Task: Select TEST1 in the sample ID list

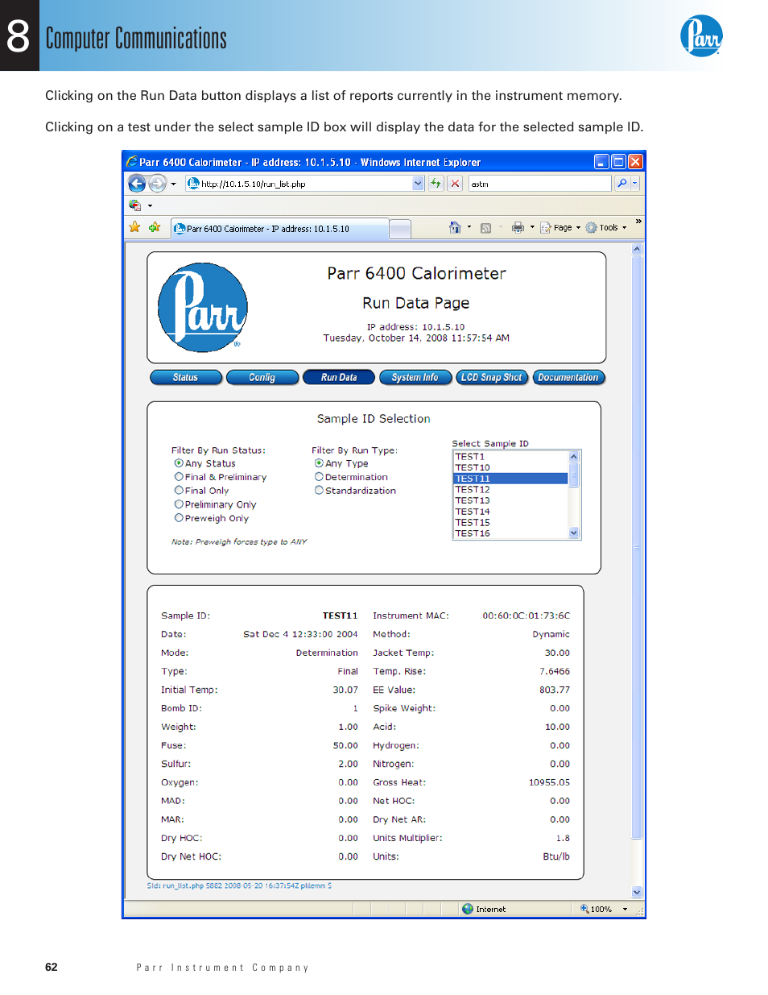Action: pos(511,457)
